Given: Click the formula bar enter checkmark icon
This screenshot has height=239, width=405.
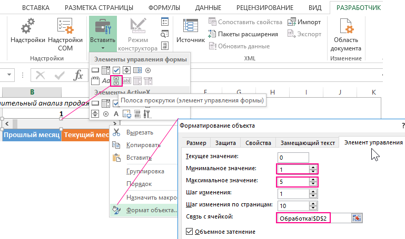Looking at the screenshot, I should click(60, 75).
